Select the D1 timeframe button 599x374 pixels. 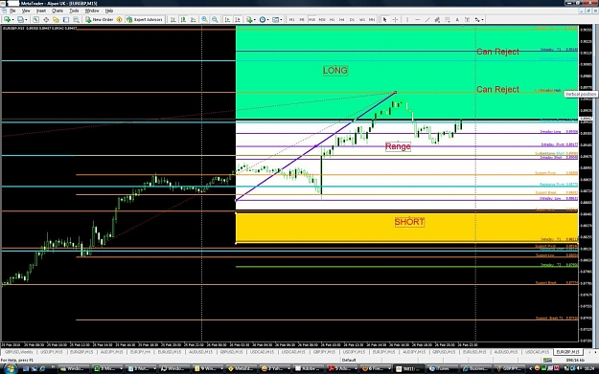(352, 19)
